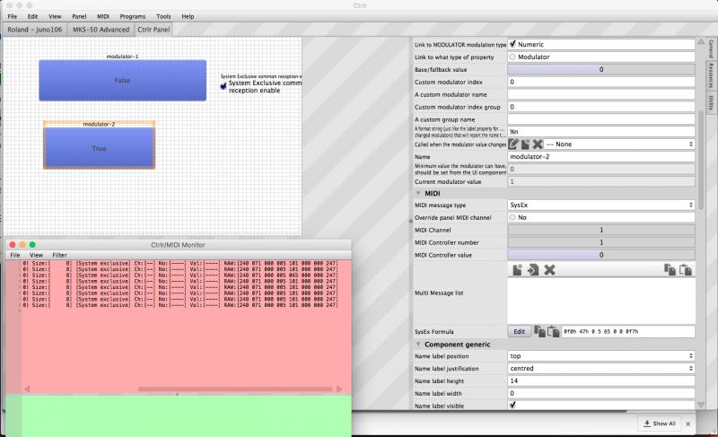The height and width of the screenshot is (437, 718).
Task: Paste the SysEx Formula
Action: click(x=553, y=331)
